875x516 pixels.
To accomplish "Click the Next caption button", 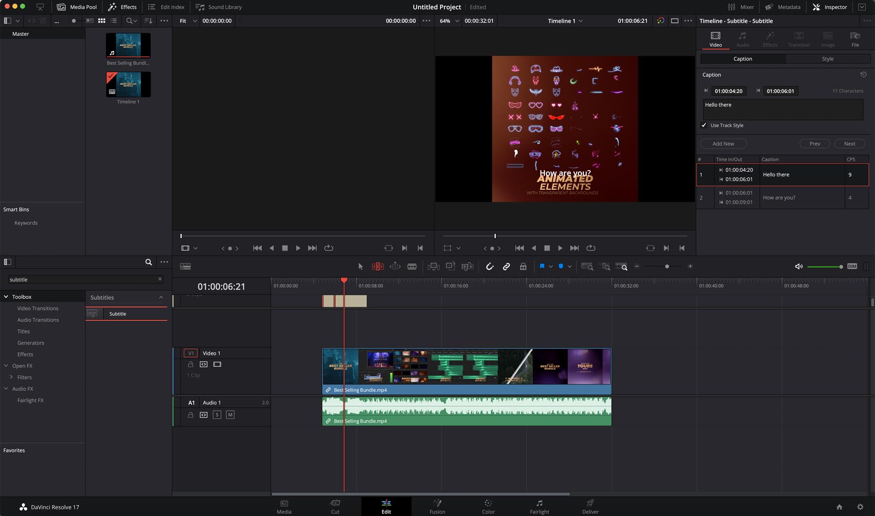I will coord(849,143).
